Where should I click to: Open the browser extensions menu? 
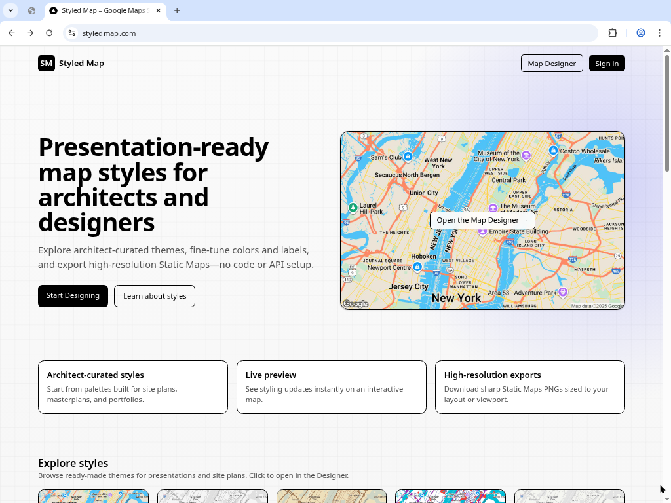click(613, 33)
